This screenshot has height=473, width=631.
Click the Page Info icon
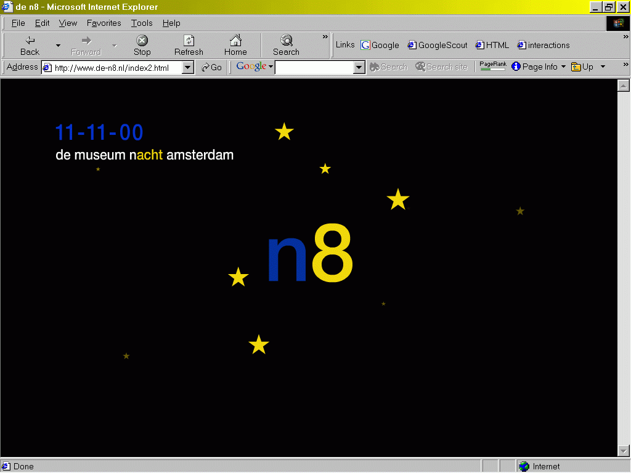tap(516, 67)
